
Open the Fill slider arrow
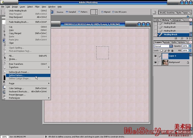(x=190, y=50)
